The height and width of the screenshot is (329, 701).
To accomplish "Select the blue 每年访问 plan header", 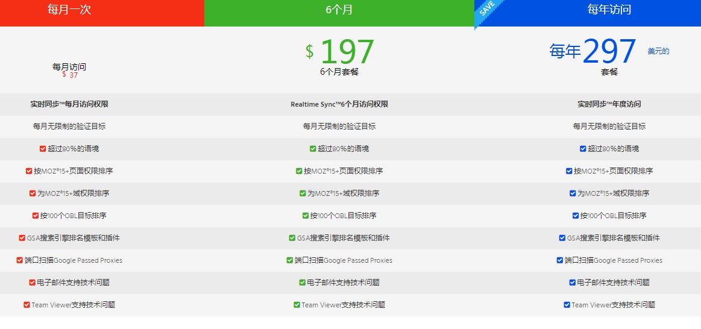I will [x=588, y=13].
